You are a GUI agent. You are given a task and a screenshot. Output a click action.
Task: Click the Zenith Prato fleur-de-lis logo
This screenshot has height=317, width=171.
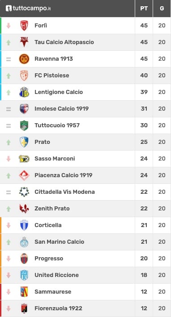(x=24, y=209)
